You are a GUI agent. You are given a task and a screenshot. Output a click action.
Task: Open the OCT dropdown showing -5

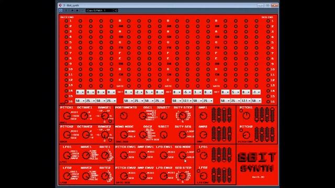tap(187, 92)
